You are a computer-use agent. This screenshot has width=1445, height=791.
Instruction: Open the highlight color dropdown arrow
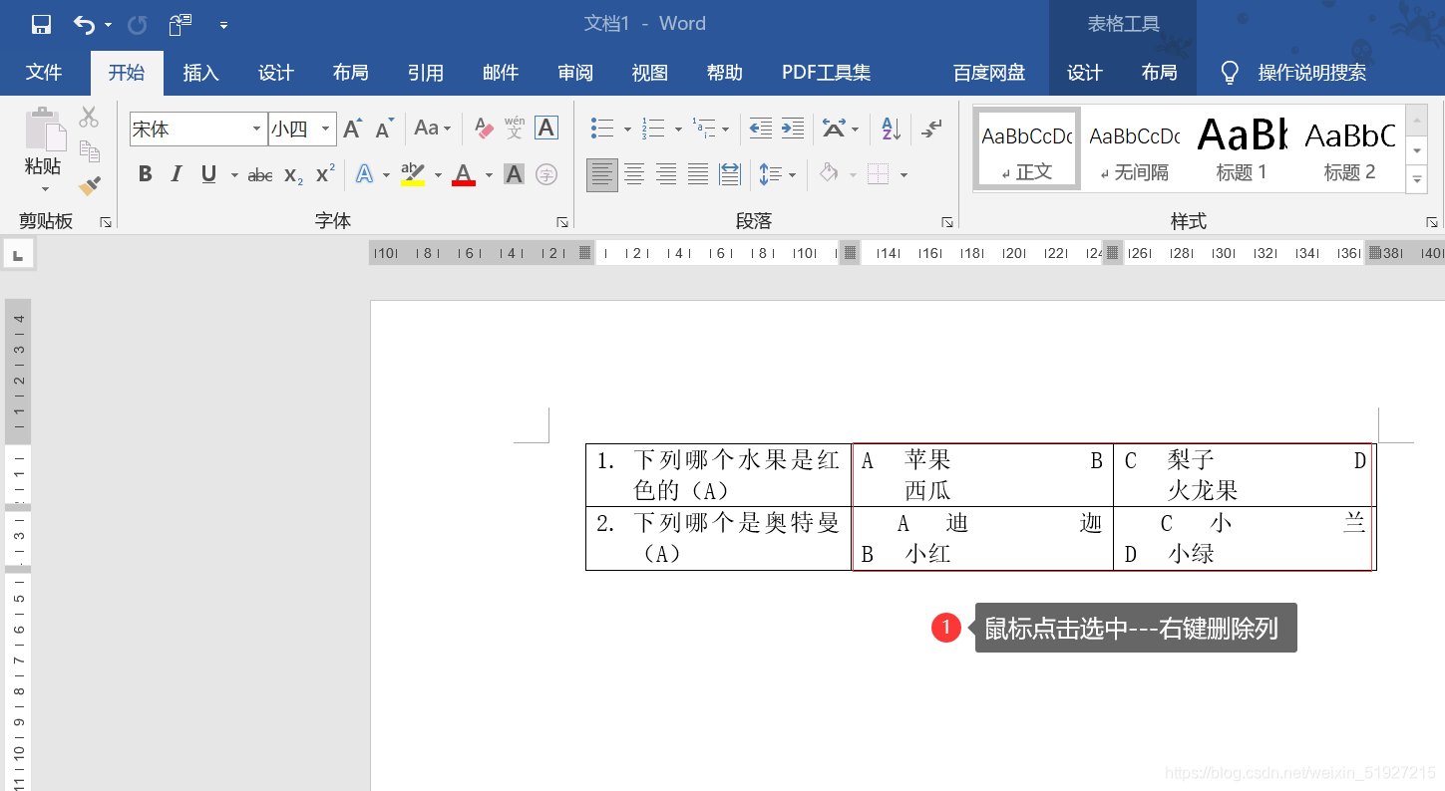click(437, 175)
